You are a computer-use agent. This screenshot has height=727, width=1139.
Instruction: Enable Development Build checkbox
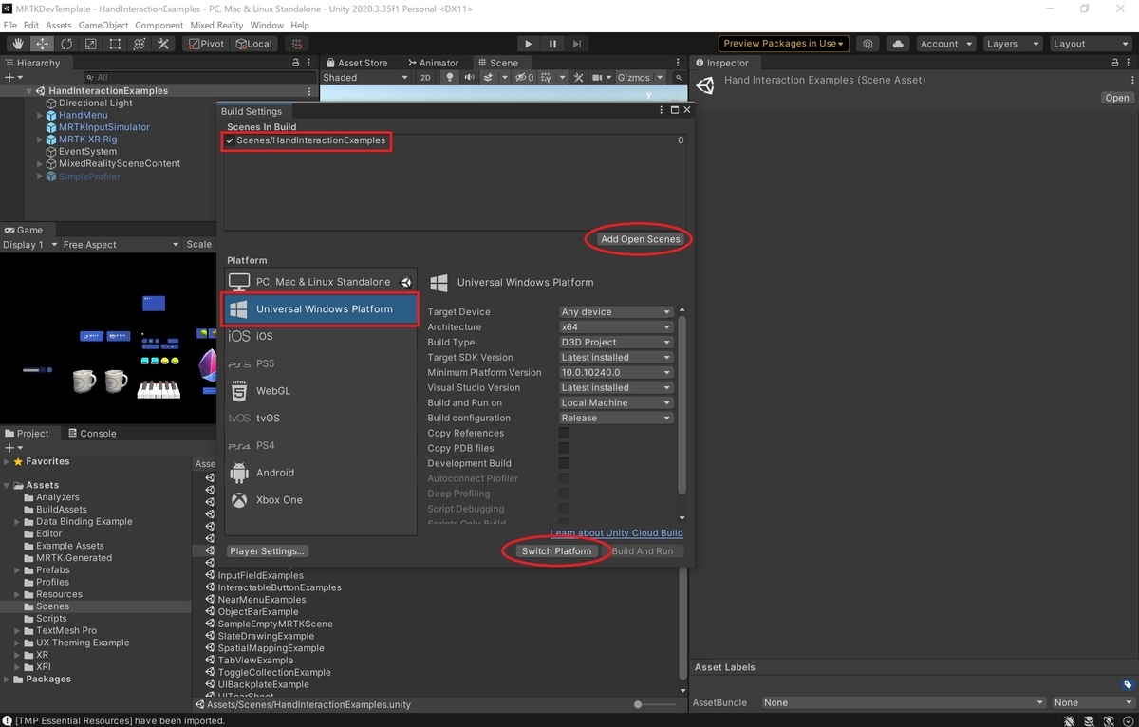tap(564, 463)
